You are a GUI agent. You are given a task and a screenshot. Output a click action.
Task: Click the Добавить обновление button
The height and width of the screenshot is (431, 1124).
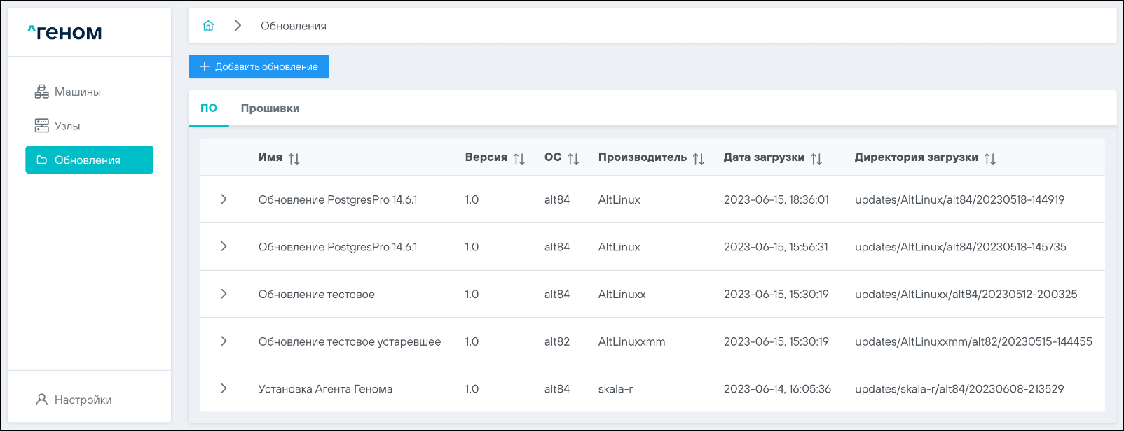coord(259,66)
